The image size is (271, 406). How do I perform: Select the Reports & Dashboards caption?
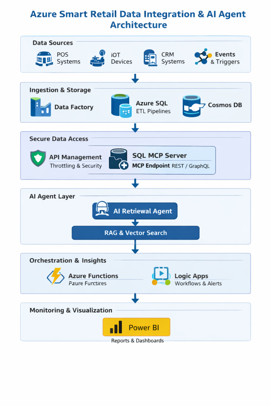click(x=137, y=341)
